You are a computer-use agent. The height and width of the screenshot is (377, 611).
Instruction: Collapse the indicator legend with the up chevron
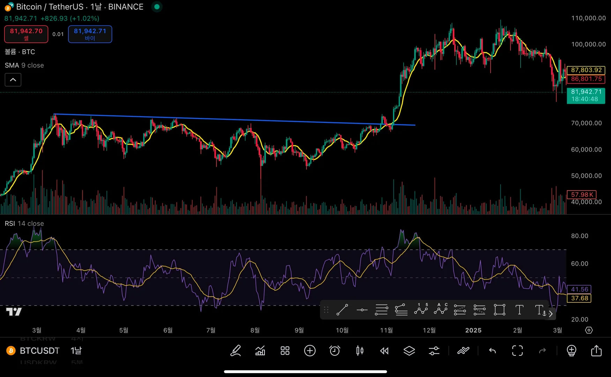pos(13,80)
